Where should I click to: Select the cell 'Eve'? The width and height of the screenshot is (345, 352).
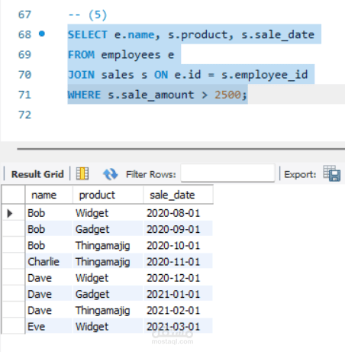[49, 327]
